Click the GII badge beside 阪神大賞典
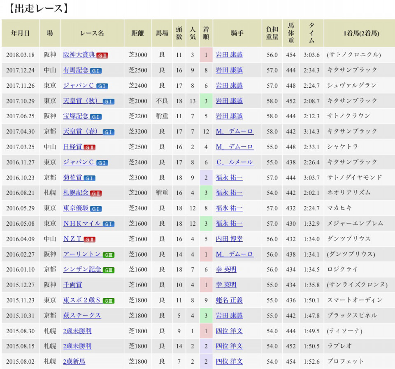The width and height of the screenshot is (395, 369). 102,56
